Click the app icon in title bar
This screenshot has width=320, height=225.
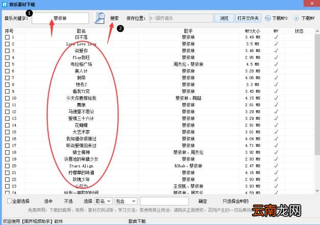coord(5,4)
